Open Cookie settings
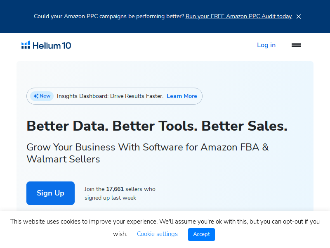330x248 pixels. pyautogui.click(x=157, y=234)
